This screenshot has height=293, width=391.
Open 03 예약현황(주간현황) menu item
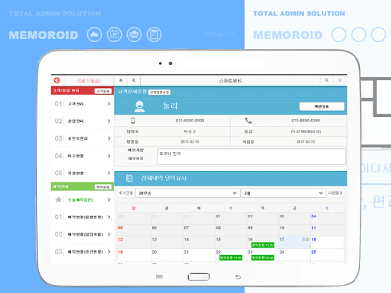[x=82, y=252]
